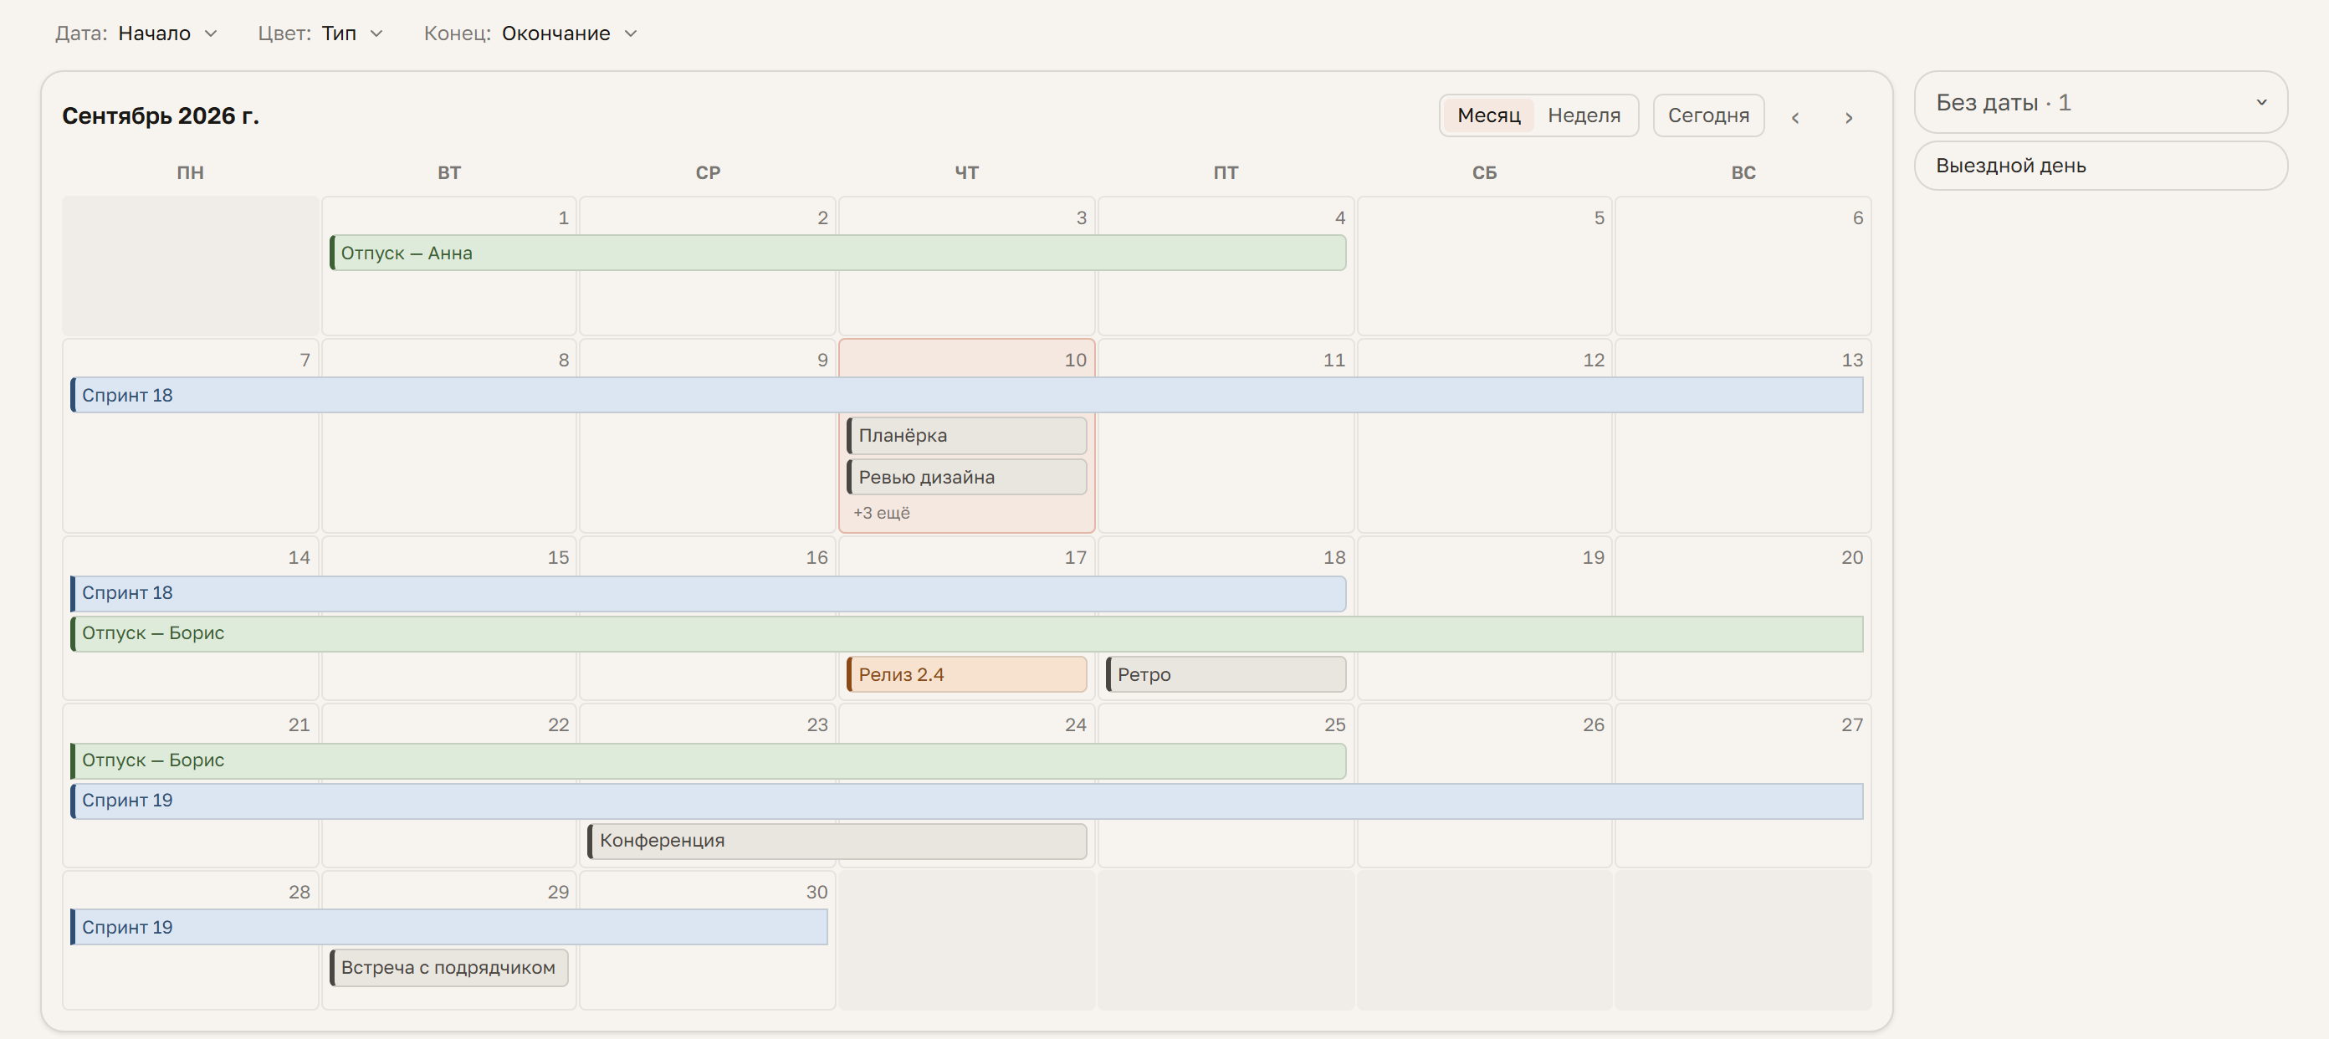Screen dimensions: 2329x1039
Task: Open the Релиз 2.4 event
Action: point(966,674)
